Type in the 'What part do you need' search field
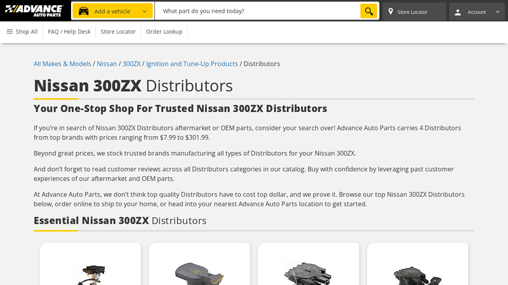508x285 pixels. click(257, 11)
